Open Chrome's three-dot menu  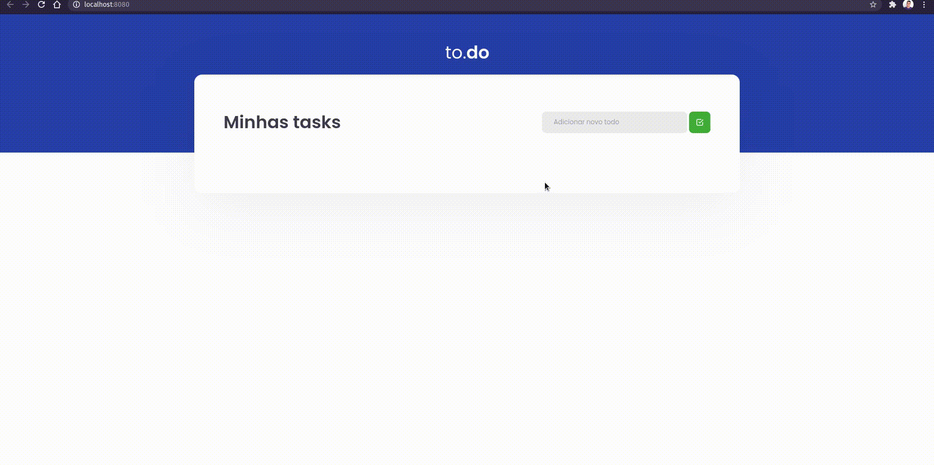pos(924,4)
